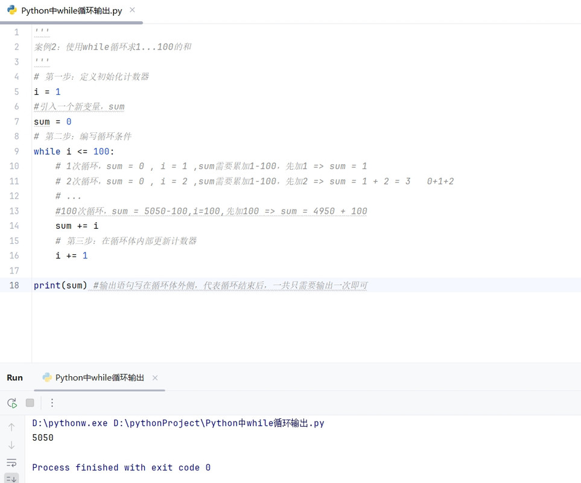Select the Python中while循环输出.py editor tab
Viewport: 581px width, 483px height.
pyautogui.click(x=71, y=11)
